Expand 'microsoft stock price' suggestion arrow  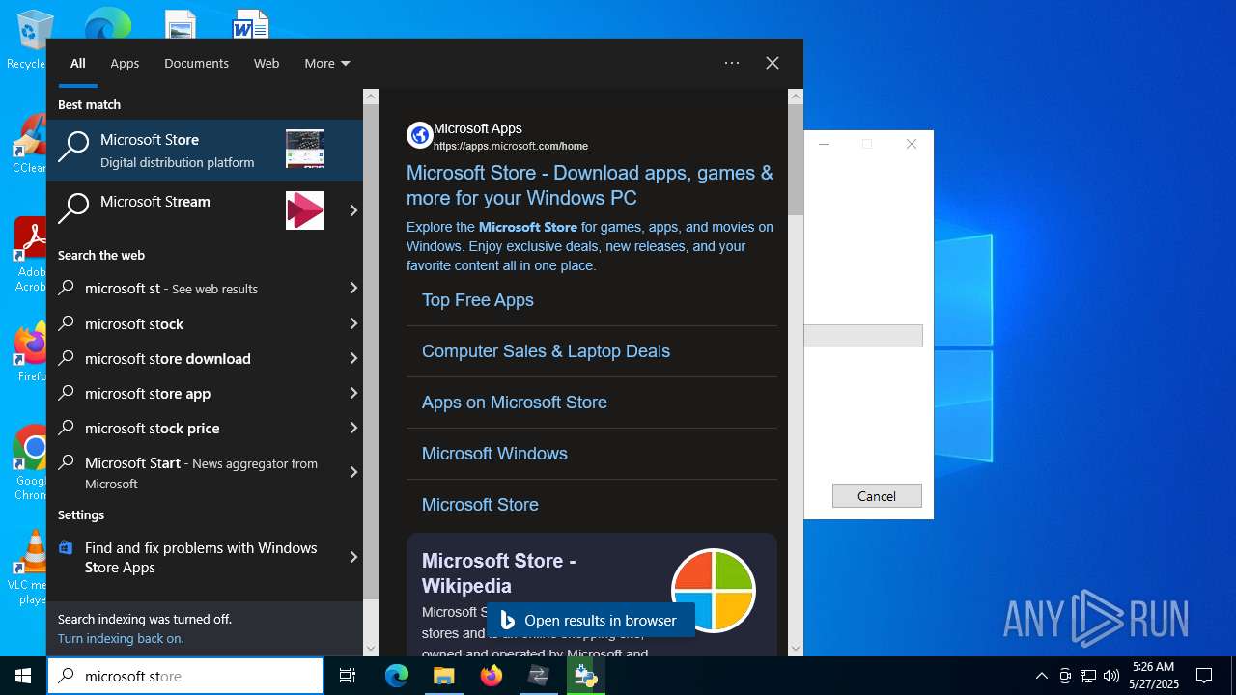353,428
